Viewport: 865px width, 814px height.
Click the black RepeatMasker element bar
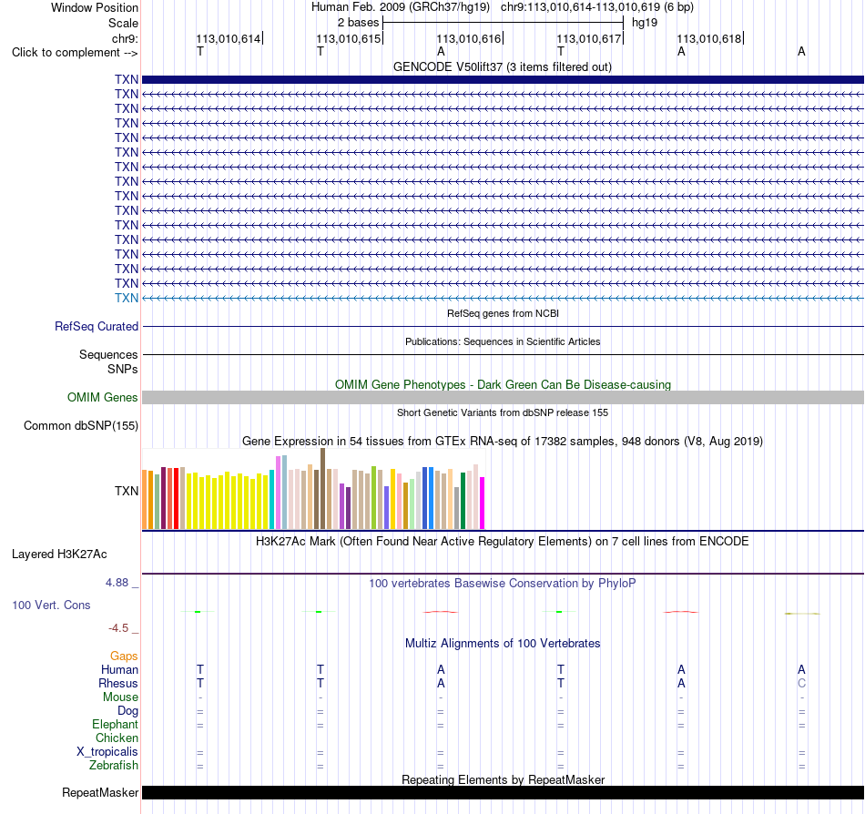click(x=503, y=792)
